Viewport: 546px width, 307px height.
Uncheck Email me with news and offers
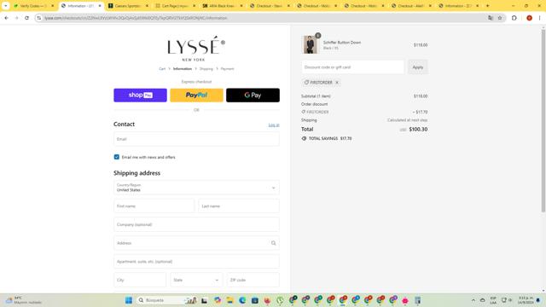tap(117, 157)
